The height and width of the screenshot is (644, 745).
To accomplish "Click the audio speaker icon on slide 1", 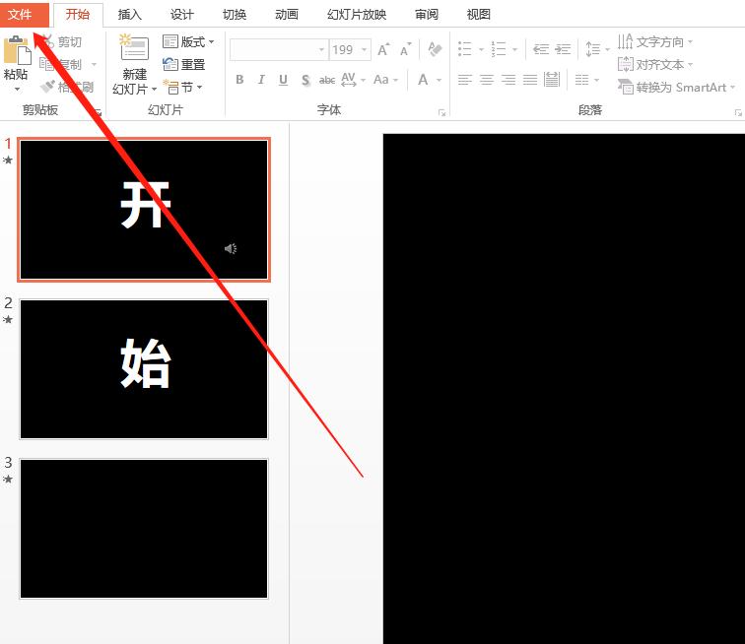I will pos(231,248).
